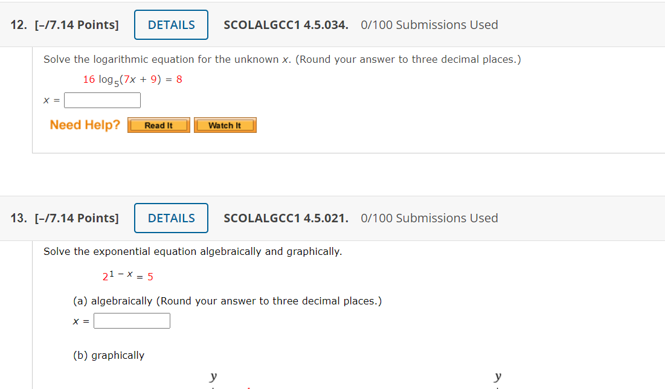The image size is (665, 389).
Task: Click the left graph y-axis label
Action: click(x=213, y=376)
